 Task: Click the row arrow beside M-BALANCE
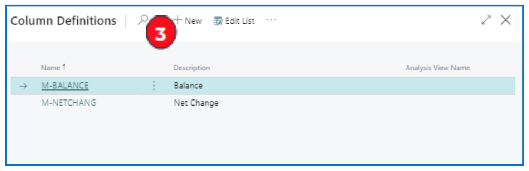(x=23, y=86)
